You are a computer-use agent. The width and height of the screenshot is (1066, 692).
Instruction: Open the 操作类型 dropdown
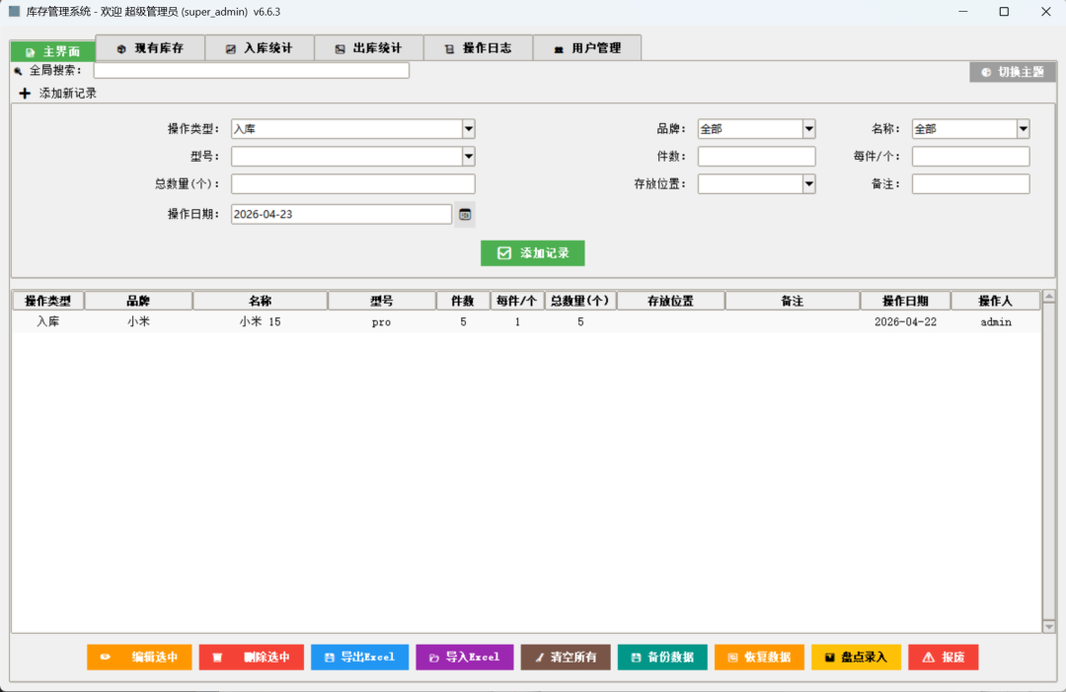(x=468, y=129)
